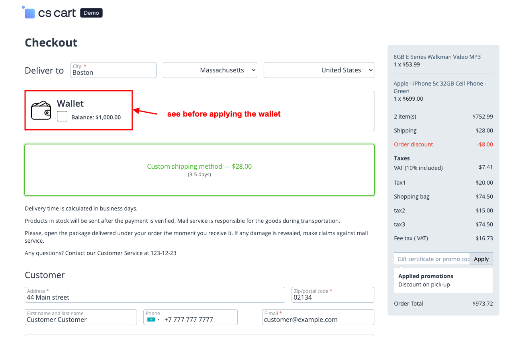Viewport: 511px width, 339px height.
Task: Open the United States country dropdown
Action: (x=319, y=70)
